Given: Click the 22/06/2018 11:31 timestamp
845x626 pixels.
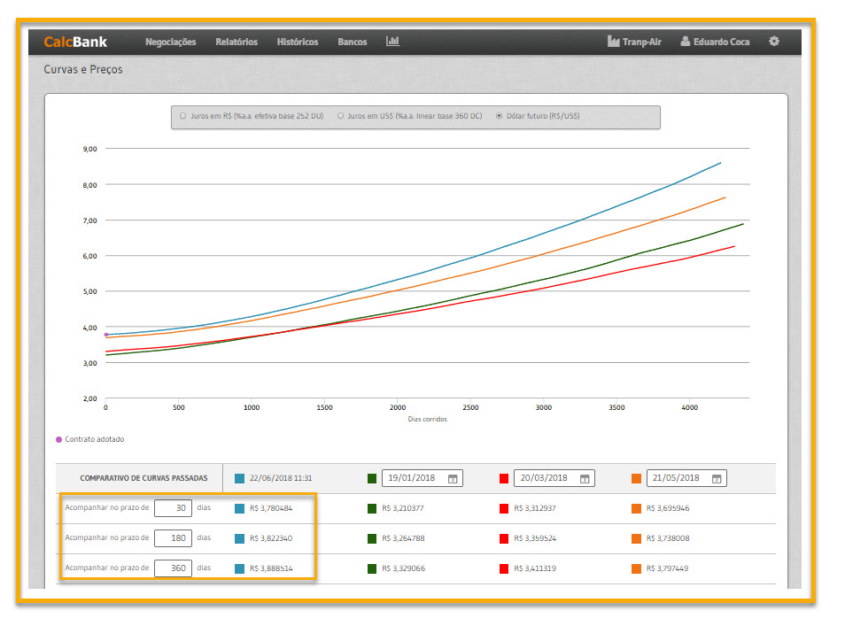Looking at the screenshot, I should [281, 478].
